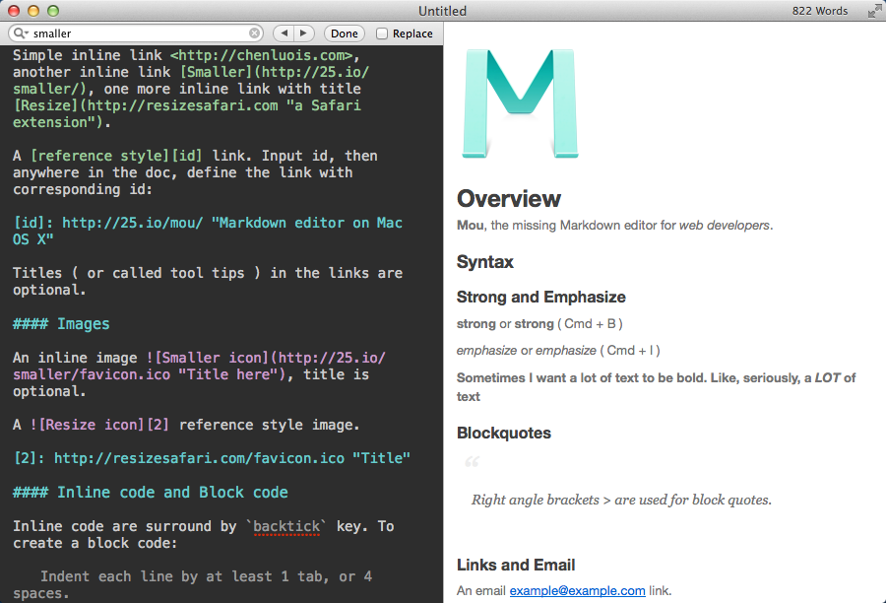Click 'Mou, the missing Markdown editor' tagline
Viewport: 886px width, 603px height.
click(x=614, y=225)
